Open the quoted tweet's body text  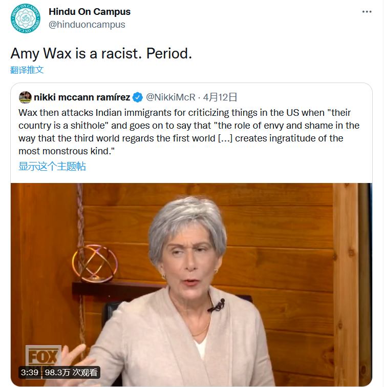pos(189,132)
